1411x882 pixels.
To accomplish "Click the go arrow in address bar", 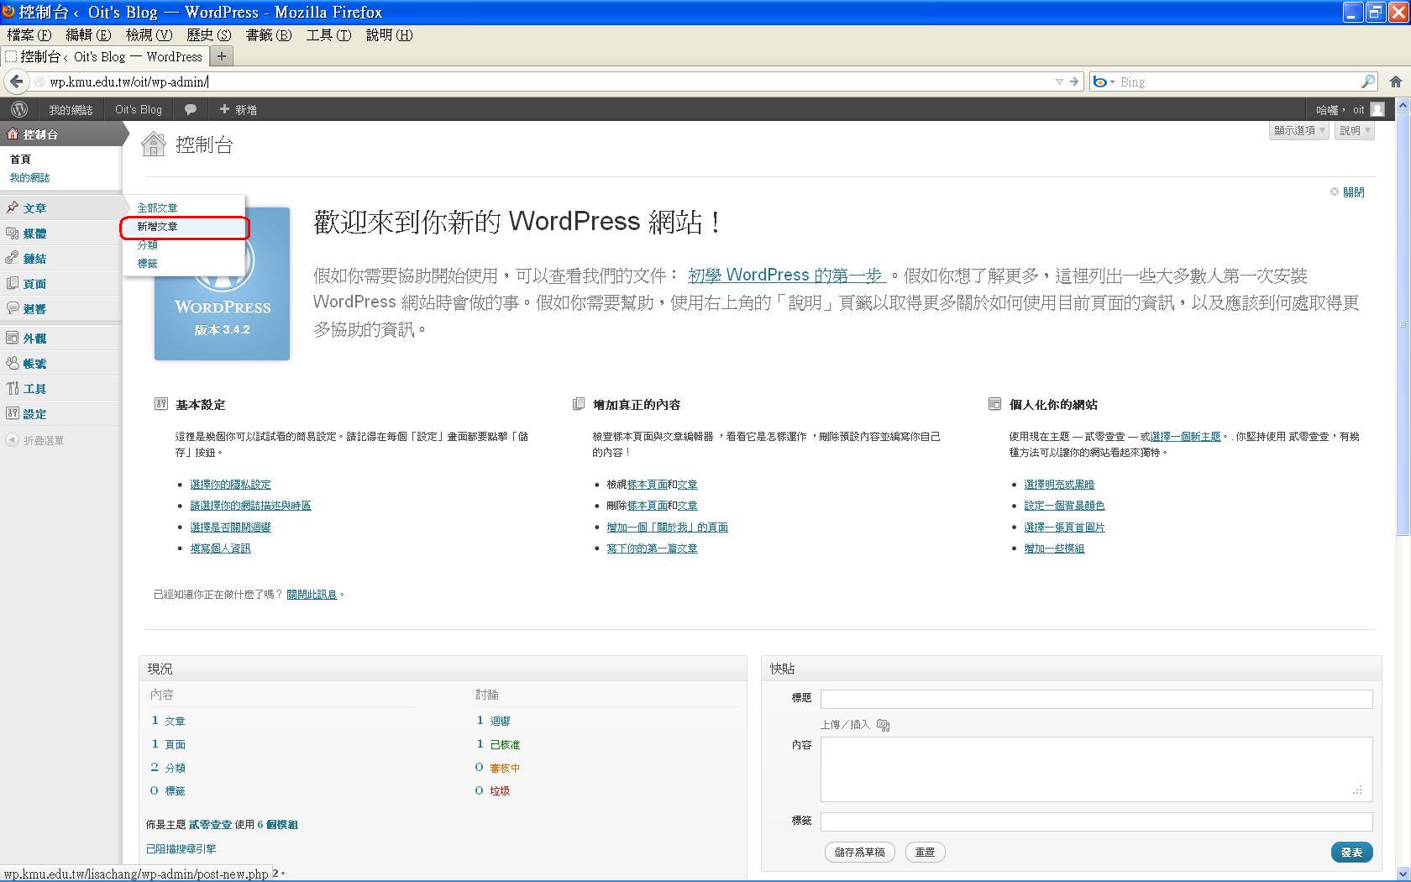I will pos(1074,81).
